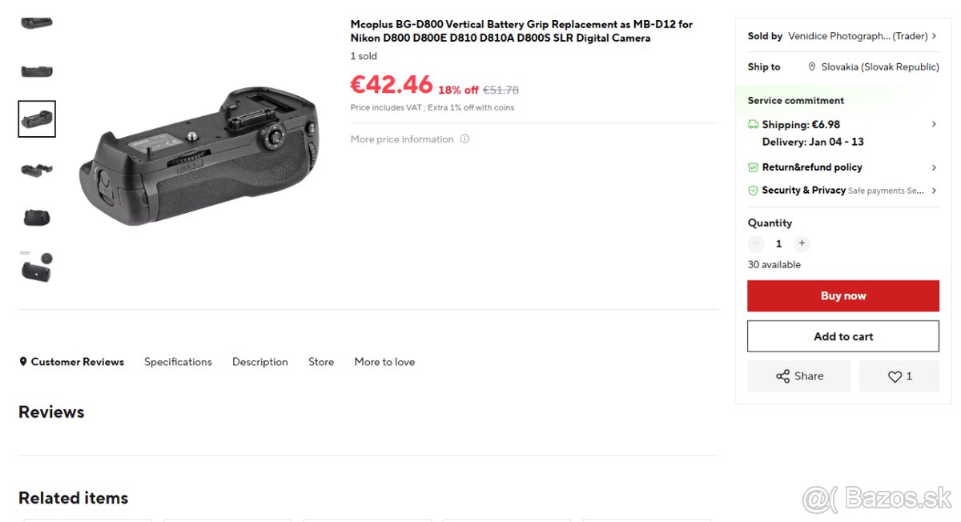Expand the Shipping €6.98 details chevron
Image resolution: width=961 pixels, height=522 pixels.
(934, 124)
